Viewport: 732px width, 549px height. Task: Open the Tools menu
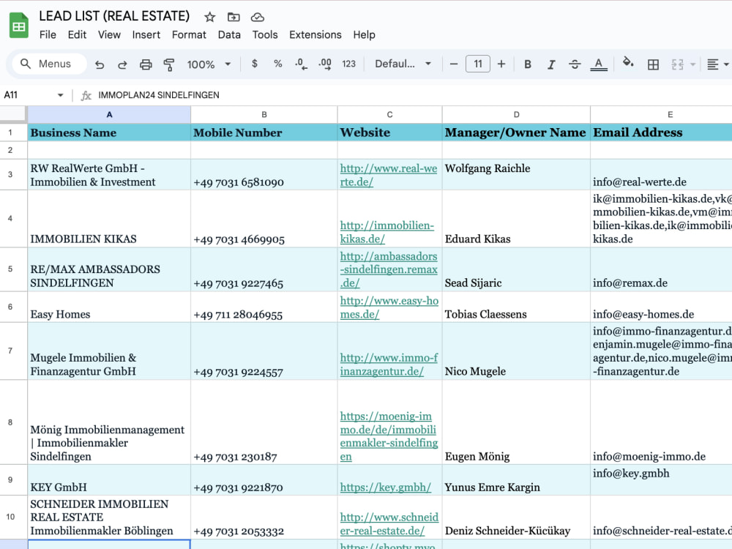click(x=265, y=35)
